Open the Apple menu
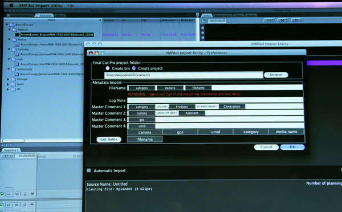The height and width of the screenshot is (212, 342). [11, 6]
